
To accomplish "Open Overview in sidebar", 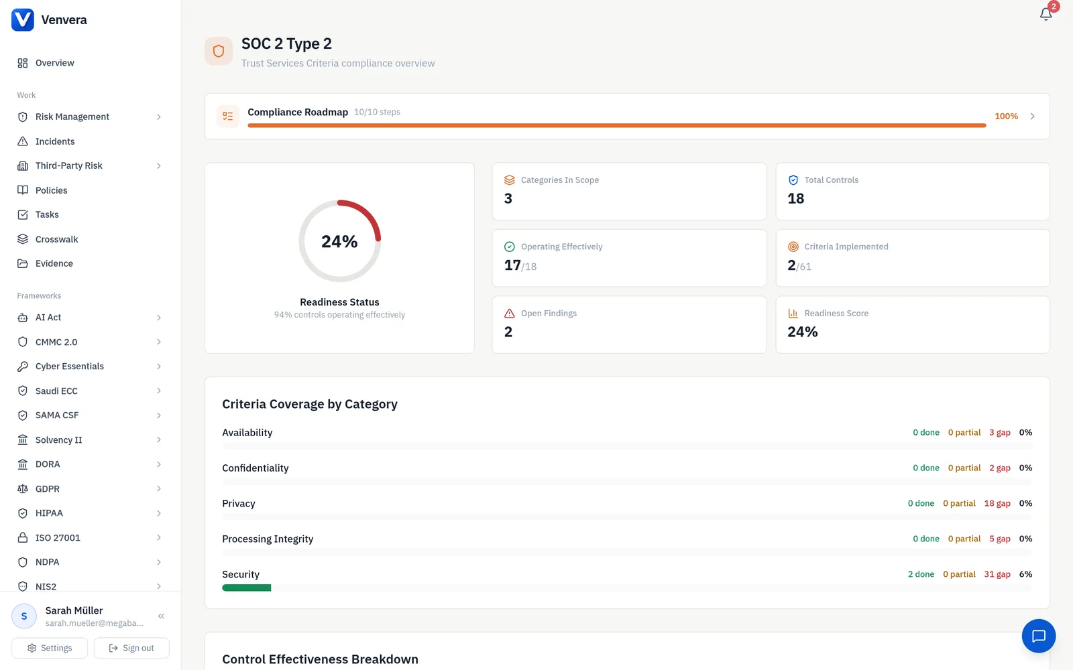I will (x=90, y=63).
